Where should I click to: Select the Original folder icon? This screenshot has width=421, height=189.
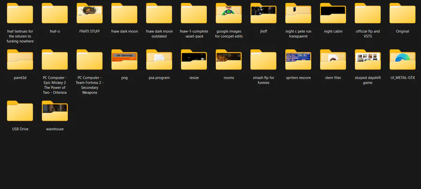(x=402, y=13)
